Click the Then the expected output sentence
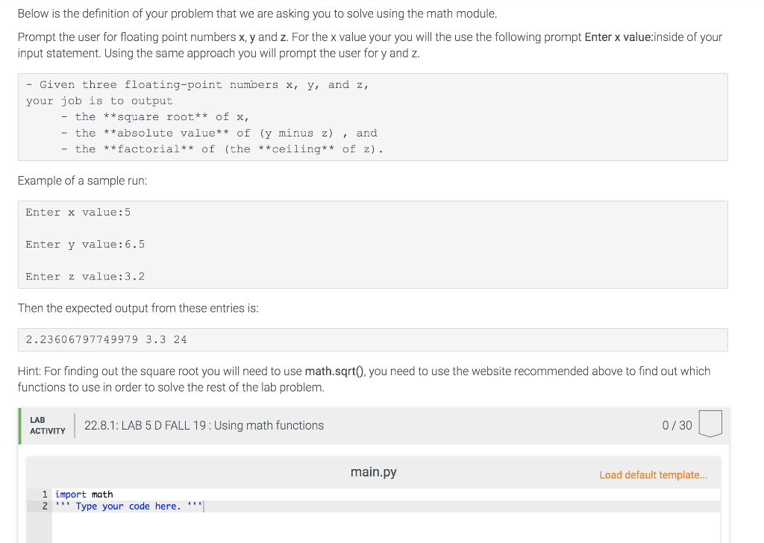This screenshot has width=764, height=543. (138, 308)
